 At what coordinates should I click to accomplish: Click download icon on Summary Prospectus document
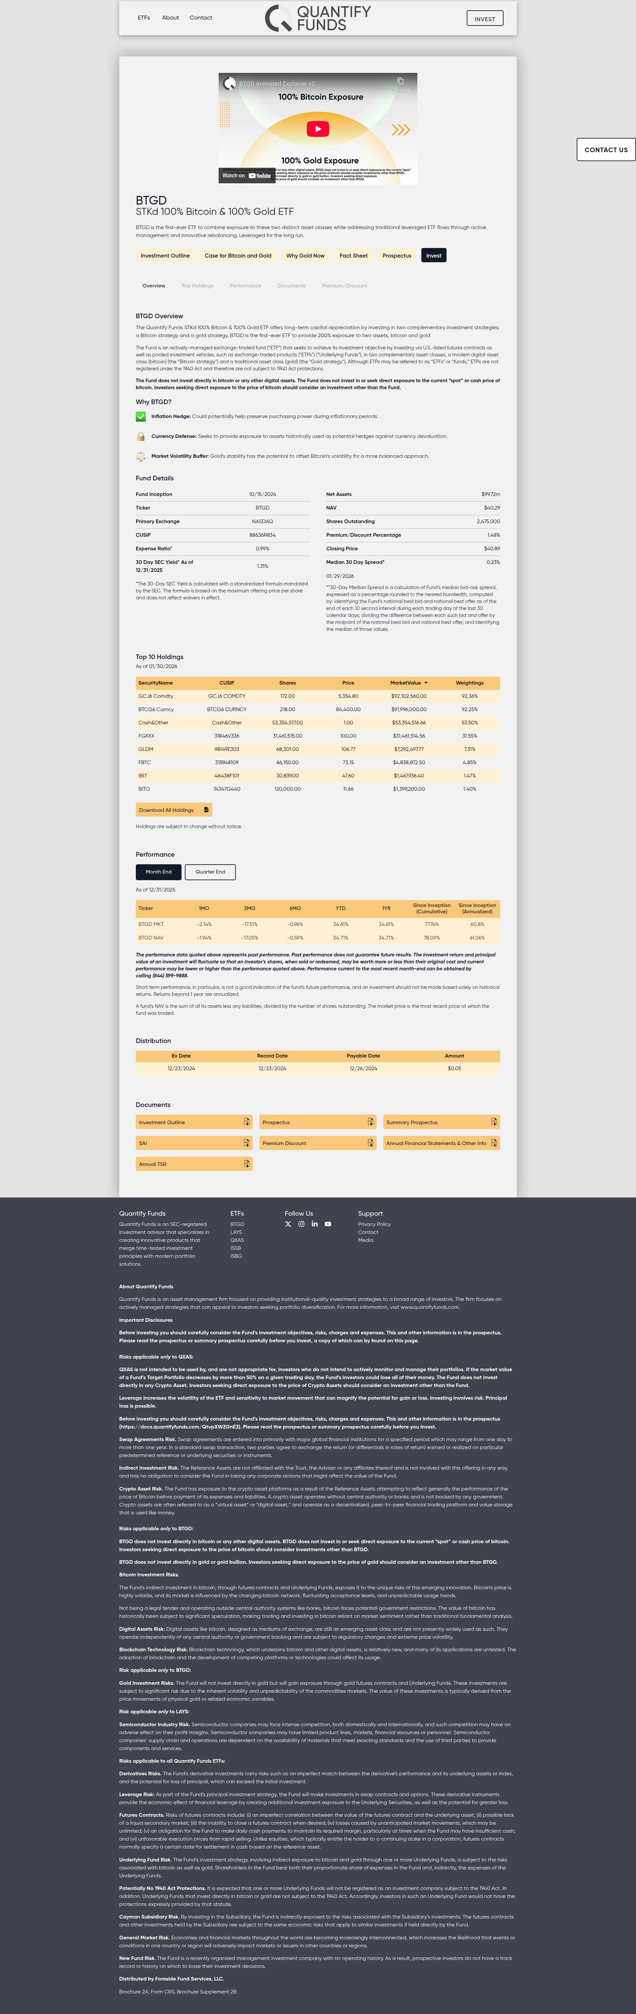point(494,1122)
